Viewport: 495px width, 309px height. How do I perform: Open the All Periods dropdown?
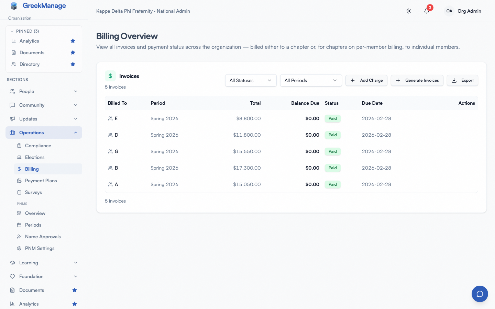(x=311, y=80)
